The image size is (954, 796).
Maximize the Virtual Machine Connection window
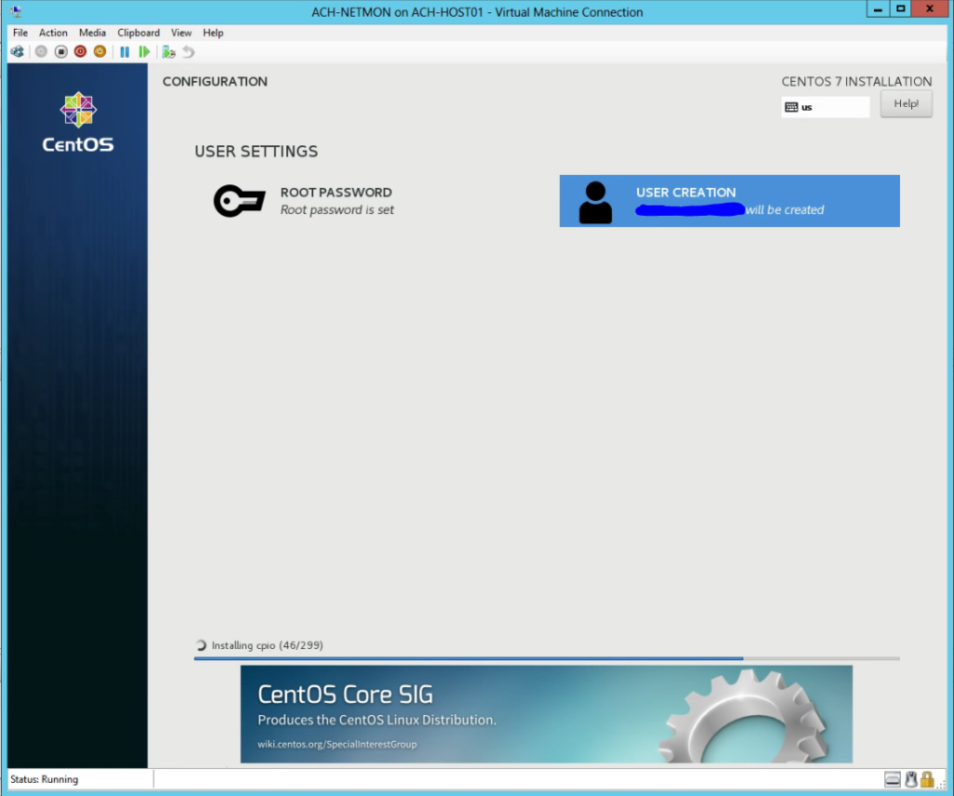pos(901,9)
